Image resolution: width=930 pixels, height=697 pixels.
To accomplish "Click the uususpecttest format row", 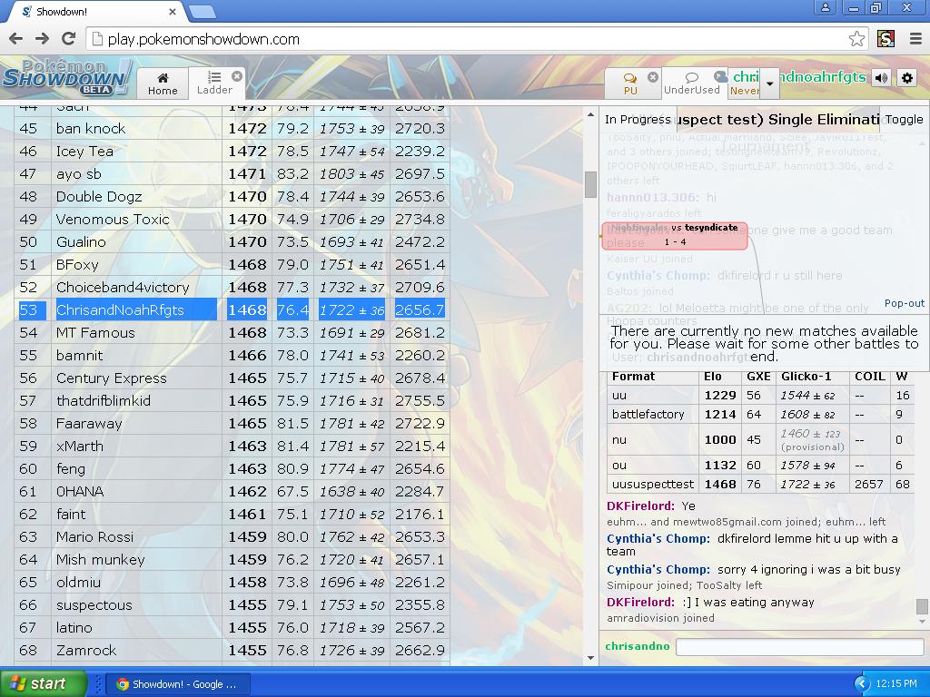I will coord(760,485).
